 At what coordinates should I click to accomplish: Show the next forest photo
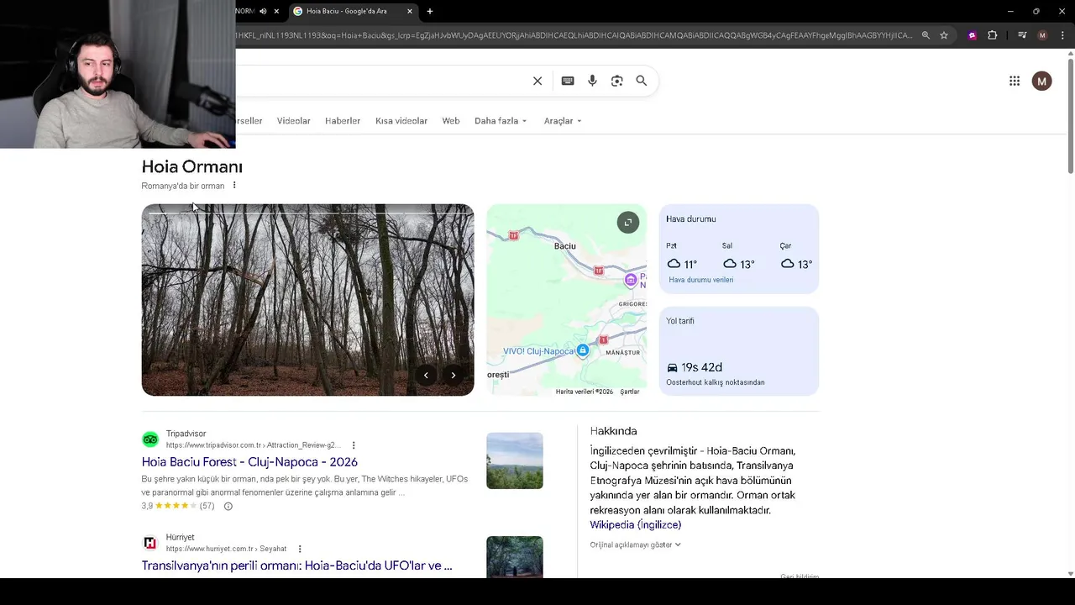click(x=454, y=376)
